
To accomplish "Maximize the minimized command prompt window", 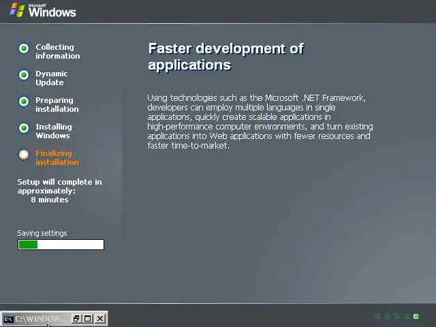I will [88, 319].
